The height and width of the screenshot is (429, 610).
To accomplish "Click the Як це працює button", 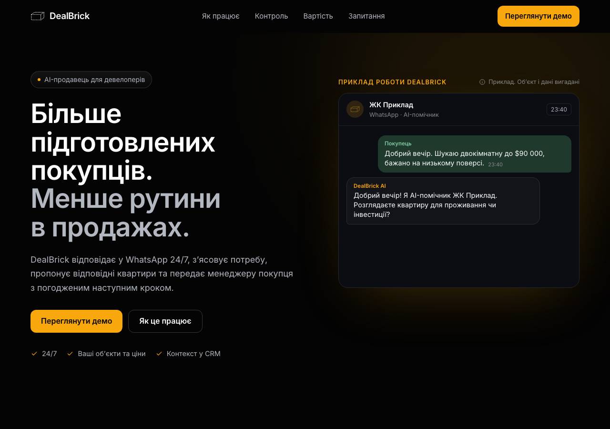I will 165,321.
